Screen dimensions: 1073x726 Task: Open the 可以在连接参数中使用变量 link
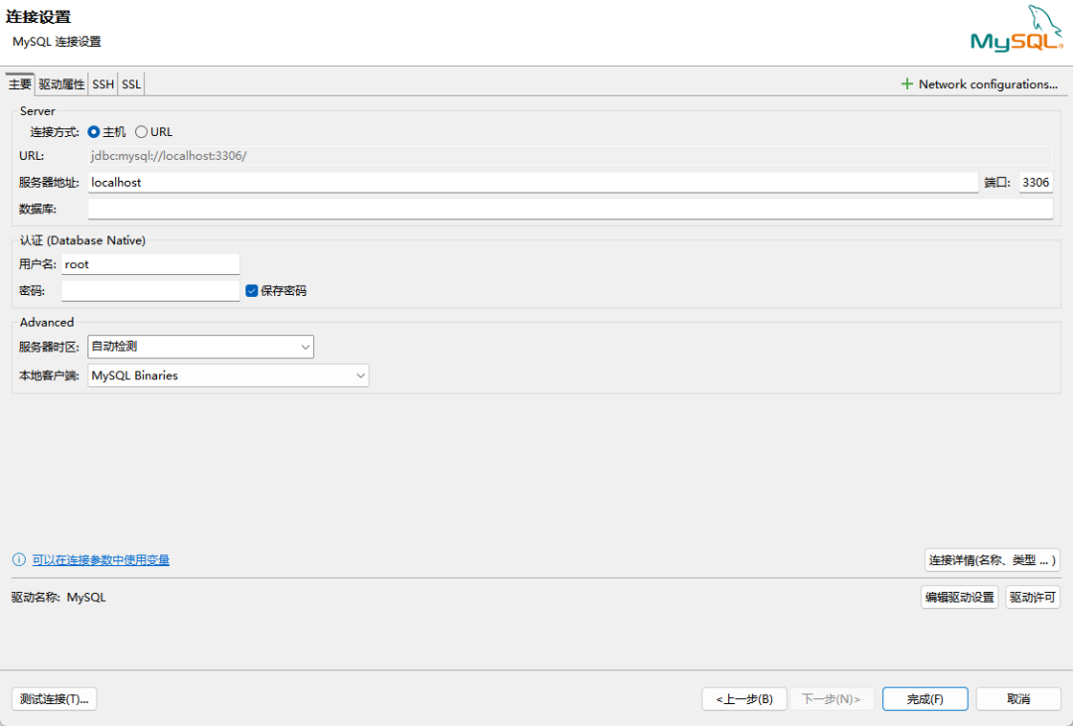pos(100,560)
